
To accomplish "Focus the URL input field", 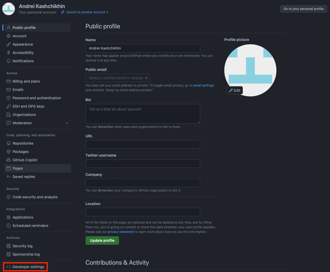I will pyautogui.click(x=143, y=144).
